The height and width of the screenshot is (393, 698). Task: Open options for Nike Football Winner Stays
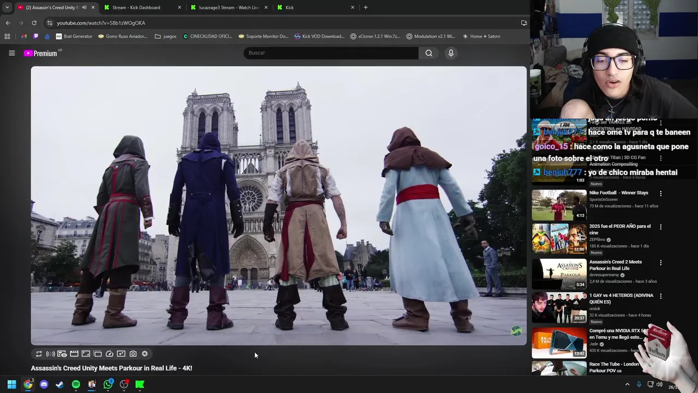(x=660, y=193)
